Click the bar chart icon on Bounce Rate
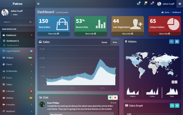This screenshot has width=183, height=115. pyautogui.click(x=101, y=24)
